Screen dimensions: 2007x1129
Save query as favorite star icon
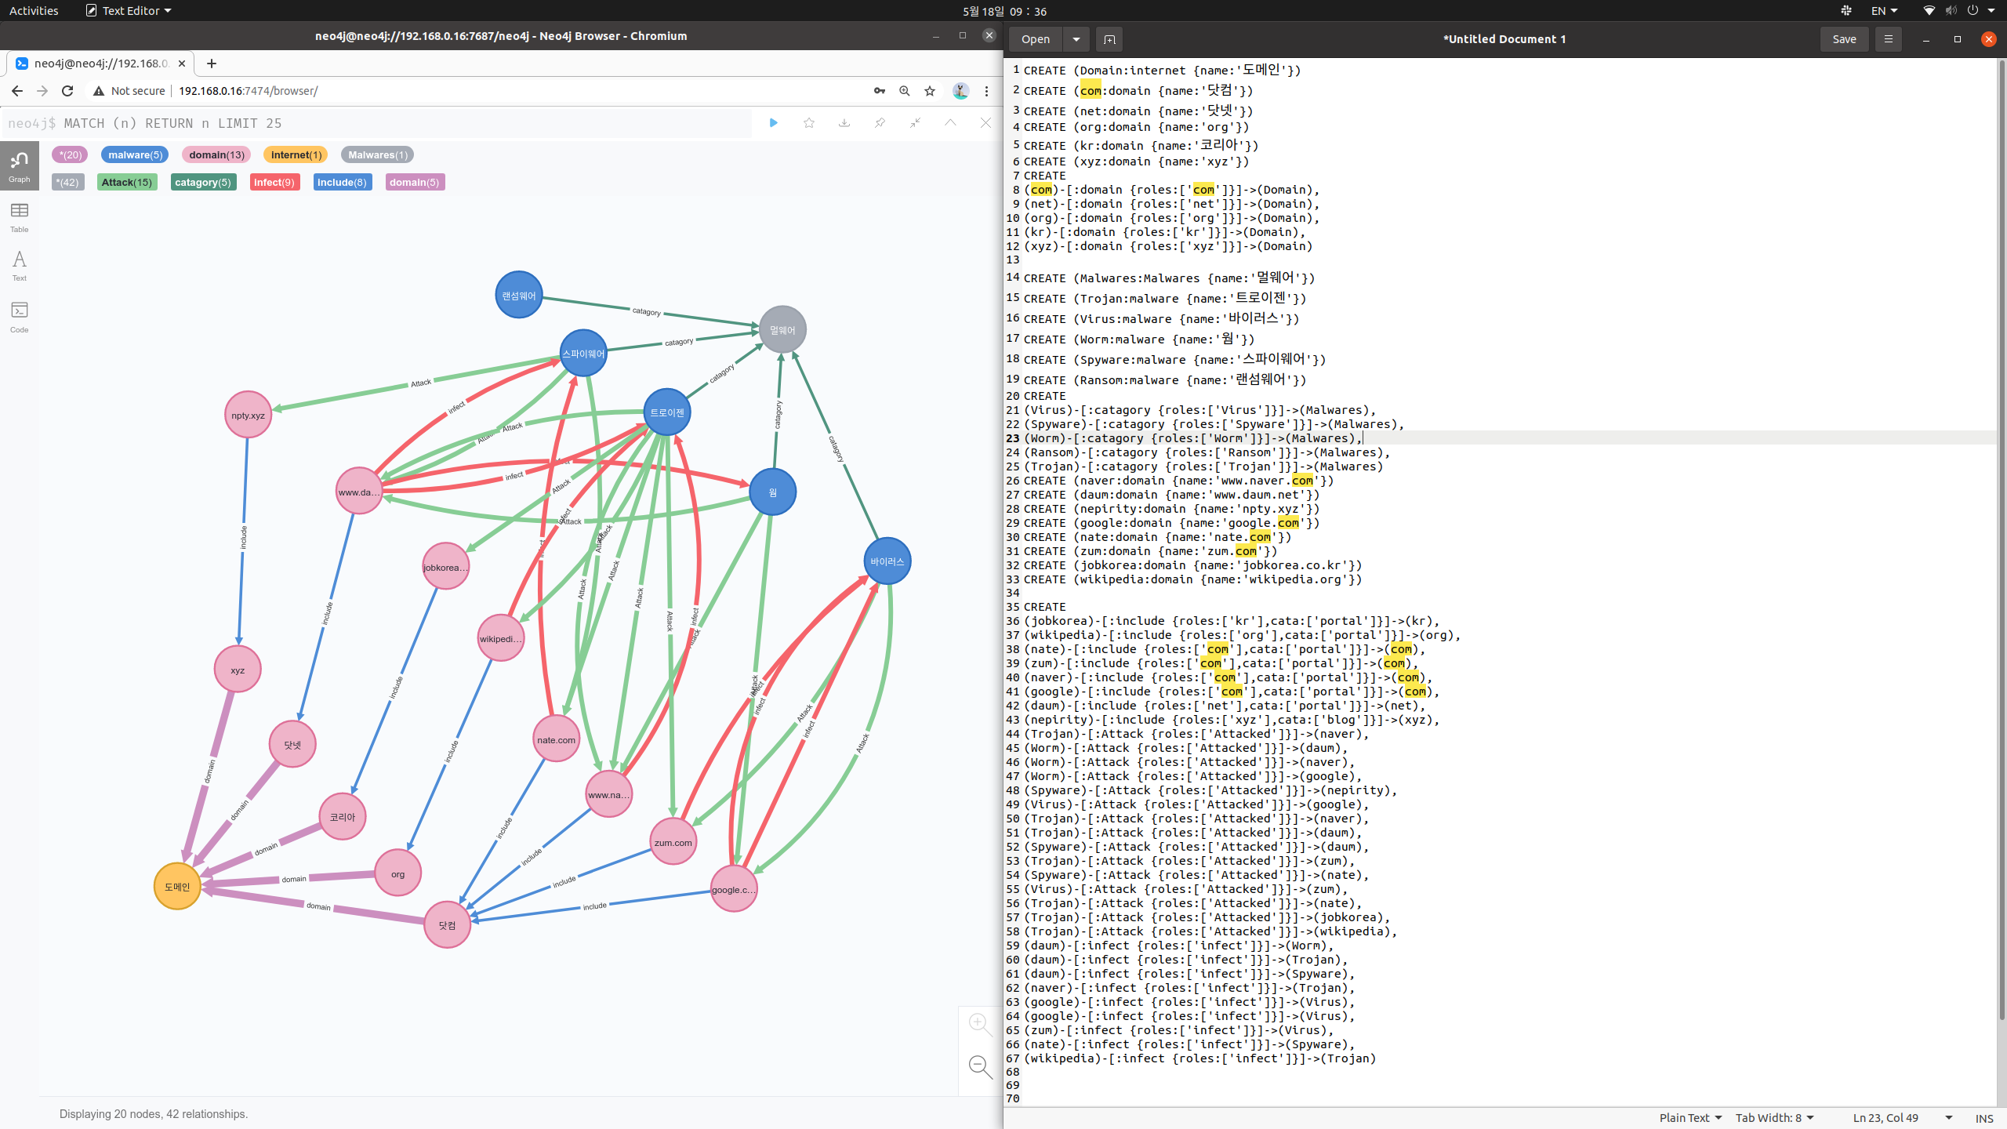[809, 123]
